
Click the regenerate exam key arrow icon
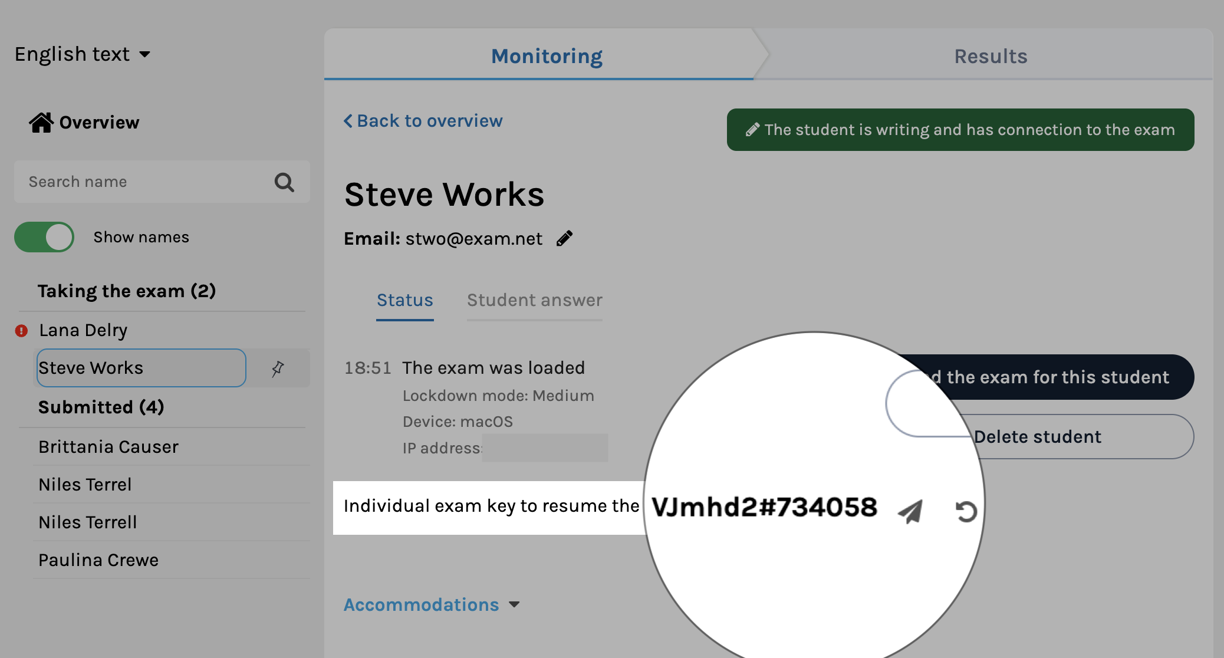pyautogui.click(x=966, y=511)
